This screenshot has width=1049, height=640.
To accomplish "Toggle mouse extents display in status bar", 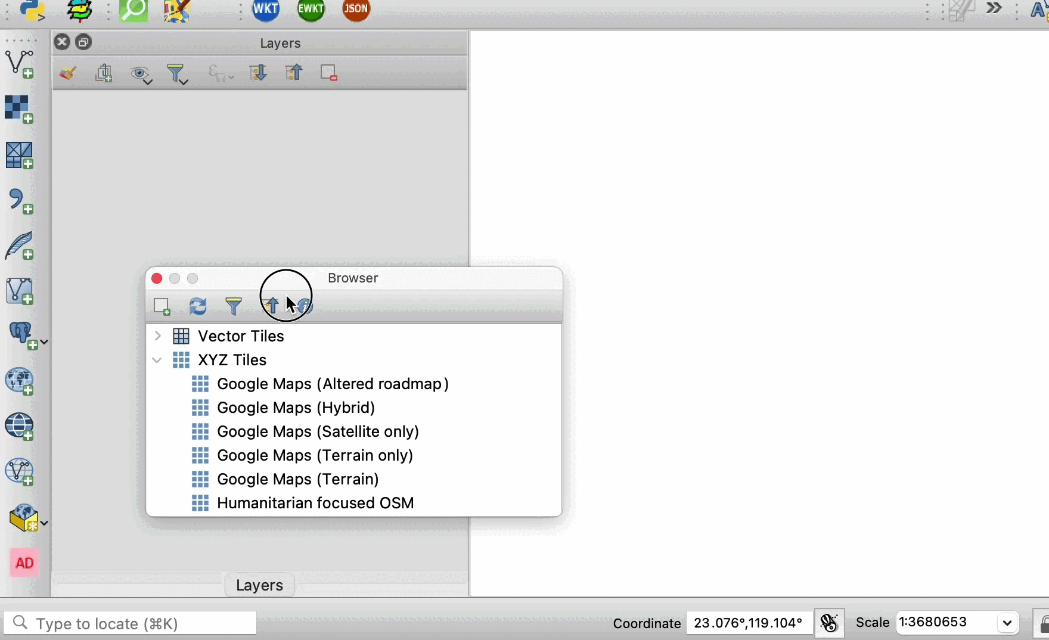I will 829,623.
